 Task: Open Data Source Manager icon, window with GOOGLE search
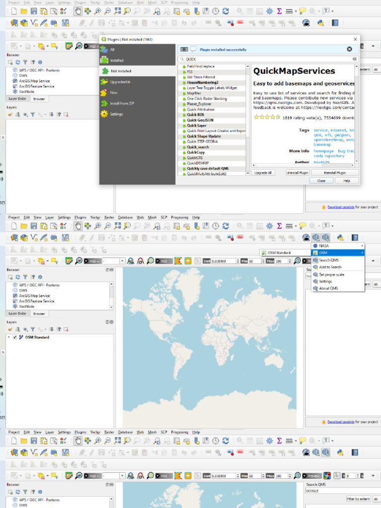[x=14, y=452]
